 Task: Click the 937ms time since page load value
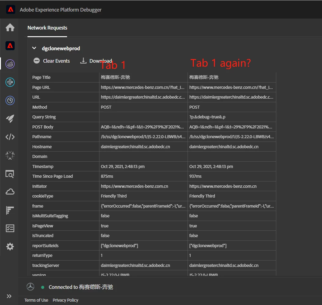pos(195,176)
